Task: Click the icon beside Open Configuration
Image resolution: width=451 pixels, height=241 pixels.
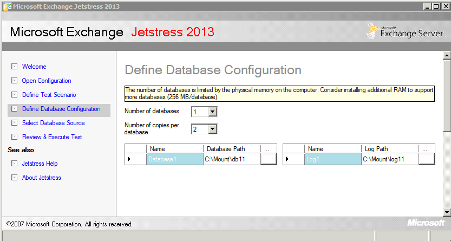Action: [x=14, y=81]
